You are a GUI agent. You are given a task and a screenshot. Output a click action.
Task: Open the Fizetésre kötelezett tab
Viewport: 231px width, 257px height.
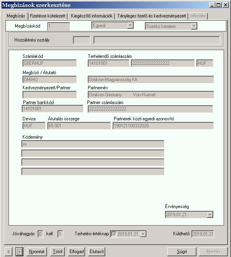pos(47,16)
